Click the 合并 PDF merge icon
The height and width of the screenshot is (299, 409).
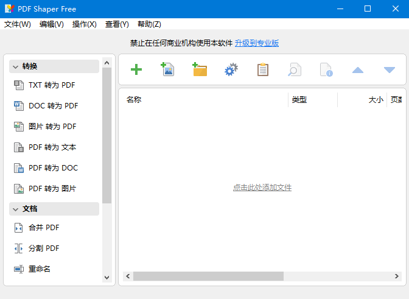click(x=18, y=228)
